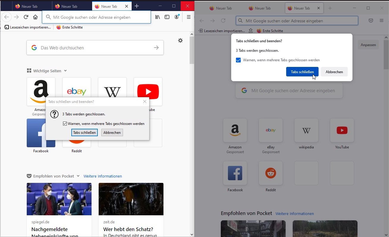Collapse 'Empfohlen von Pocket' chevron in dark-titled Firefox
This screenshot has height=237, width=389.
click(x=78, y=176)
